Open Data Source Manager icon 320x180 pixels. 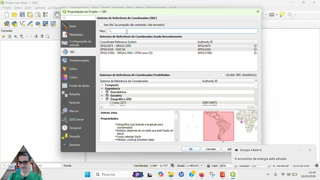click(x=7, y=24)
